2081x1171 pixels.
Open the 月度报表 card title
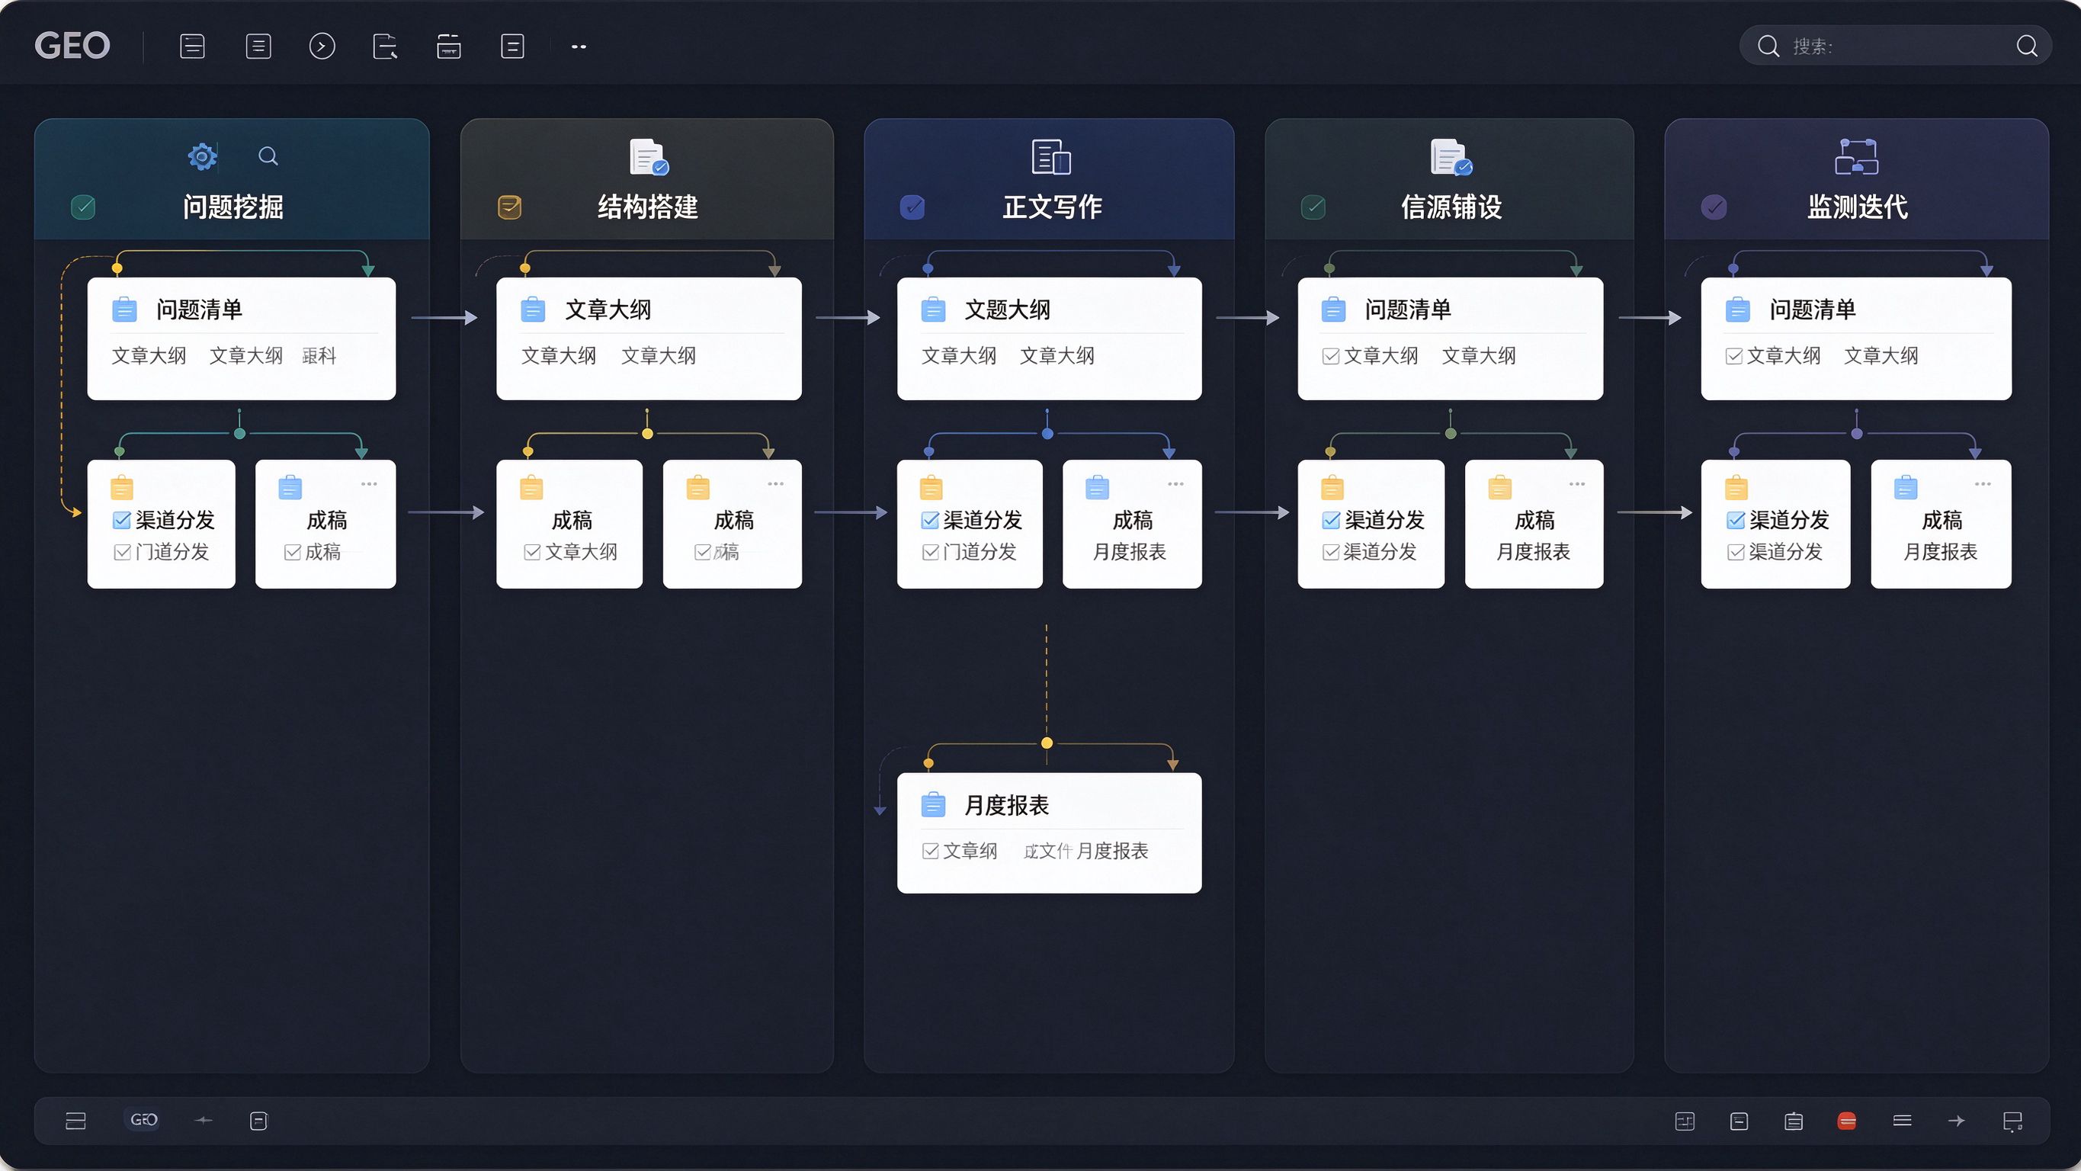[x=1006, y=806]
